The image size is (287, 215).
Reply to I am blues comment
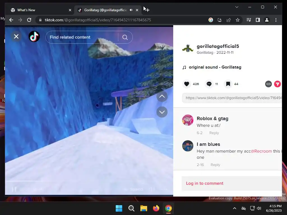pos(215,165)
